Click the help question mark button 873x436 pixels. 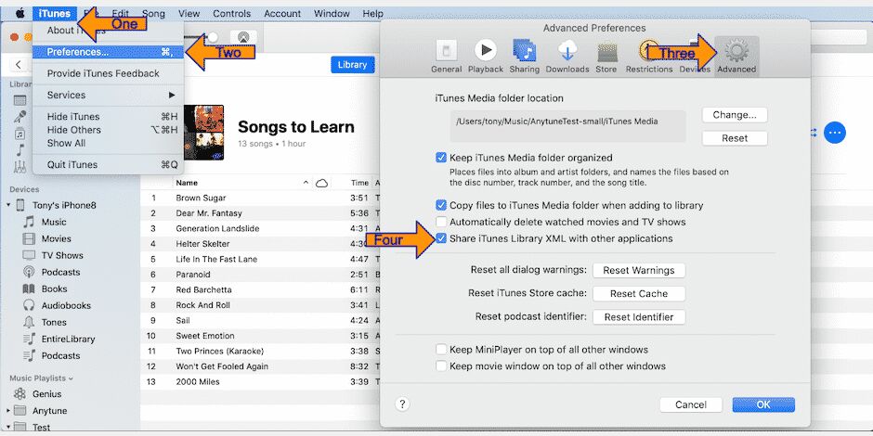402,404
